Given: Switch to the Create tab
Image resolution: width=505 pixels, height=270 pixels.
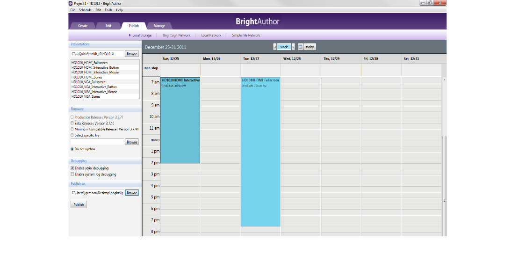Looking at the screenshot, I should [83, 26].
